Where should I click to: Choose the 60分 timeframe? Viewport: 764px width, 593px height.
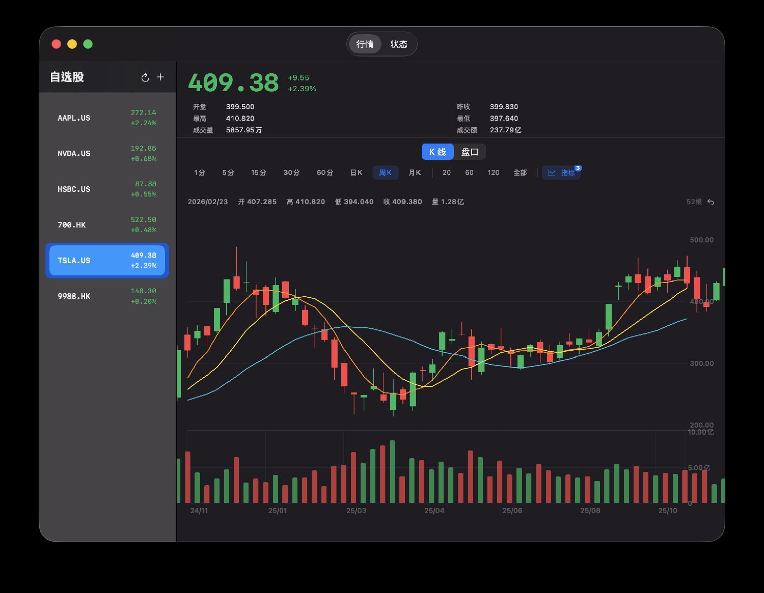coord(325,173)
